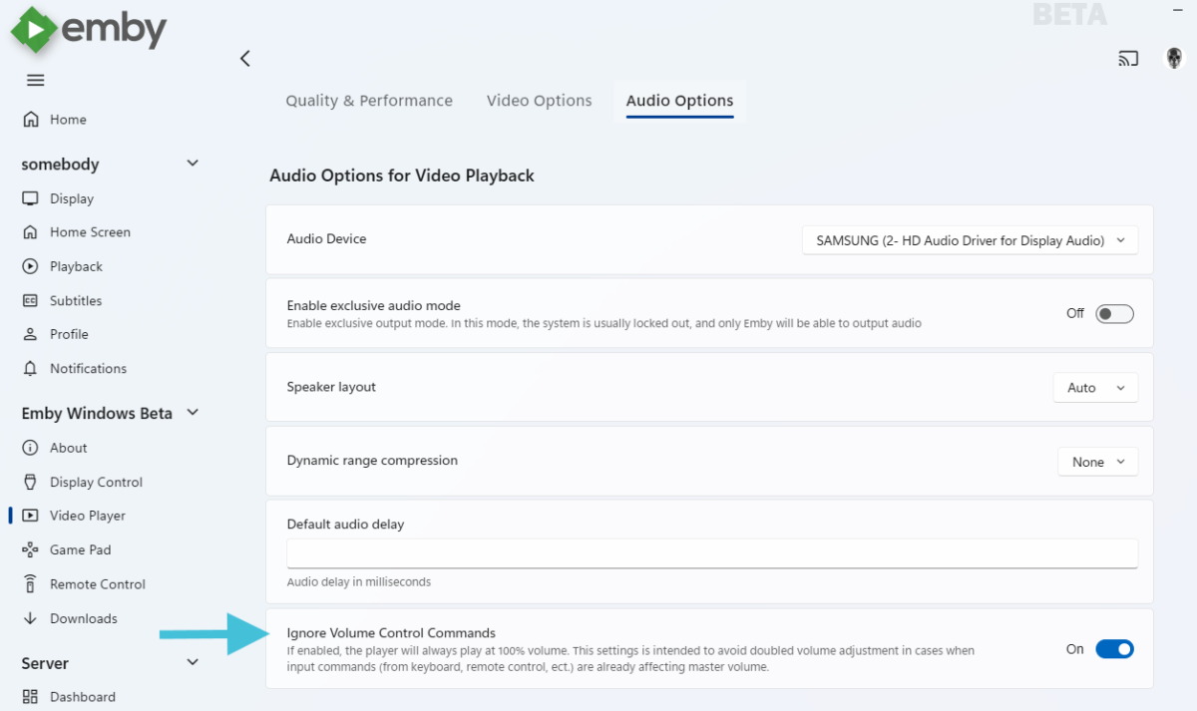Switch to the Video Options tab
This screenshot has width=1197, height=711.
pos(539,101)
